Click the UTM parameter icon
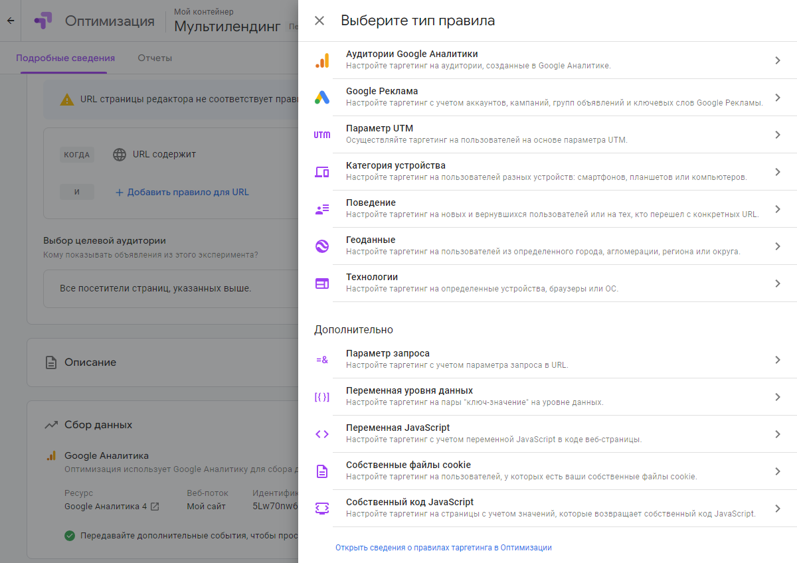Screen dimensions: 797x563 click(x=322, y=135)
